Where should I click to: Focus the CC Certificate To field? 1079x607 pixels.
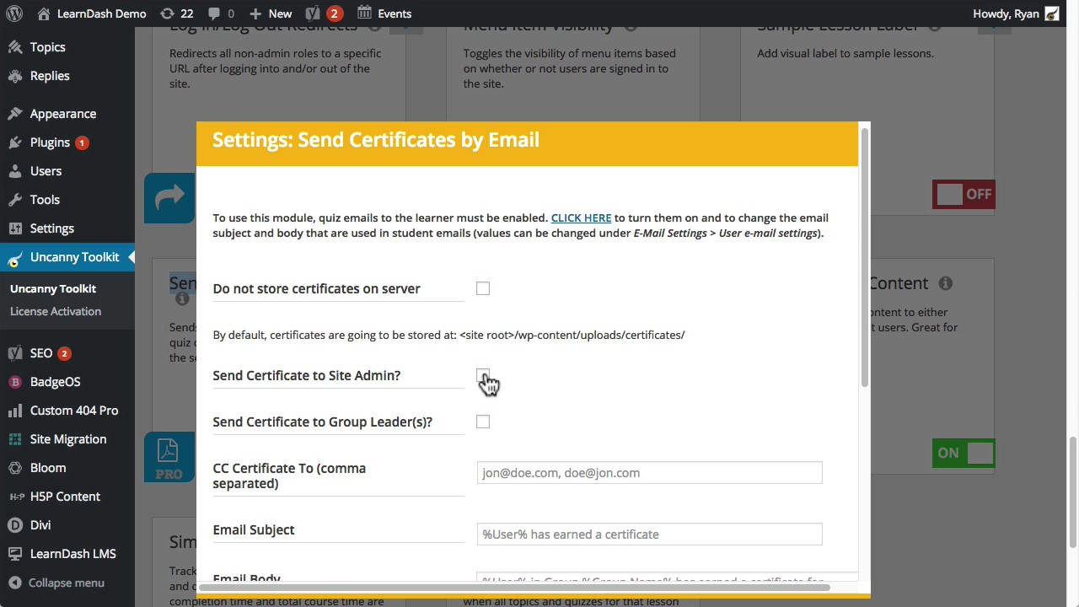649,473
